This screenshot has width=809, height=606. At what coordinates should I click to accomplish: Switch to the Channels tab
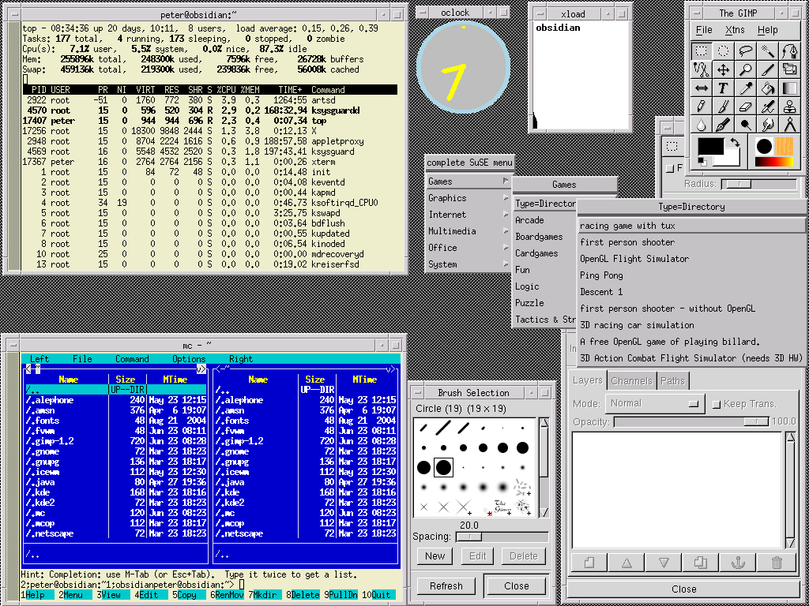click(632, 381)
